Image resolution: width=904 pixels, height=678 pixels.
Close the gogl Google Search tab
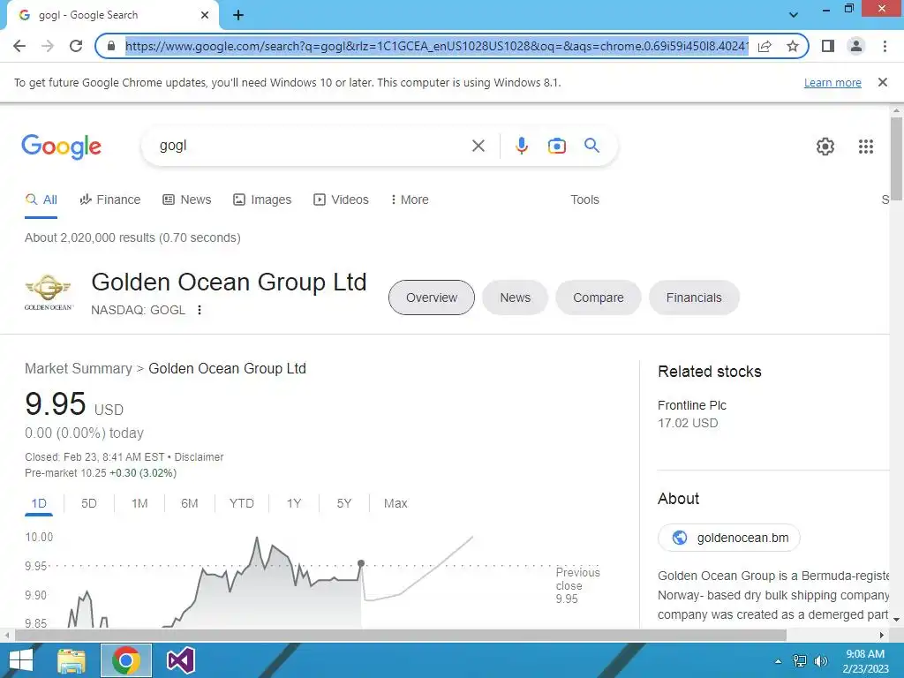(205, 15)
